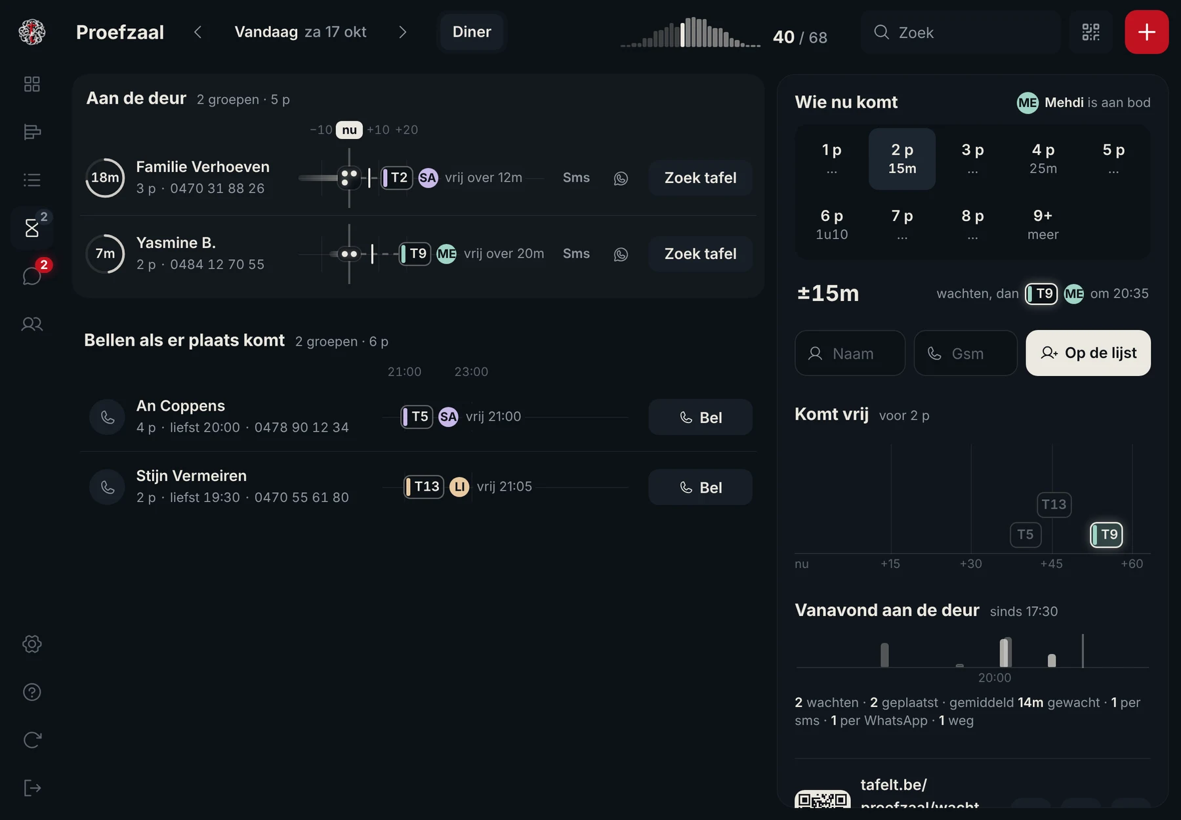Open the dashboard grid icon in sidebar
Screen dimensions: 1181x820
pyautogui.click(x=31, y=84)
